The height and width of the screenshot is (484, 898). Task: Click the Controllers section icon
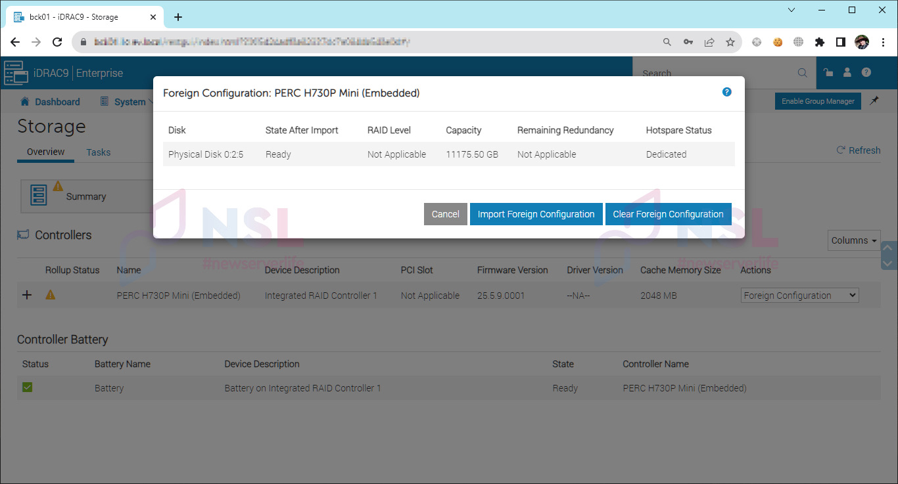pyautogui.click(x=23, y=234)
